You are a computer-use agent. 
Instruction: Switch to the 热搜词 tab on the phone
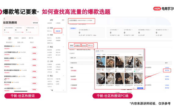coord(16,38)
